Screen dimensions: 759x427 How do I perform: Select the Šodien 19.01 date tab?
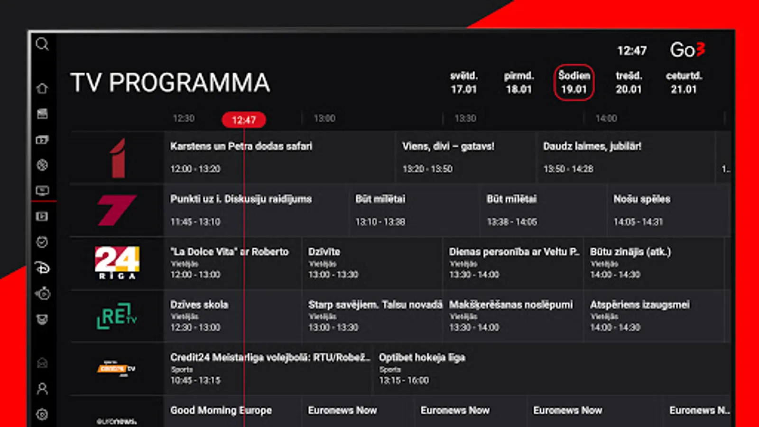574,83
